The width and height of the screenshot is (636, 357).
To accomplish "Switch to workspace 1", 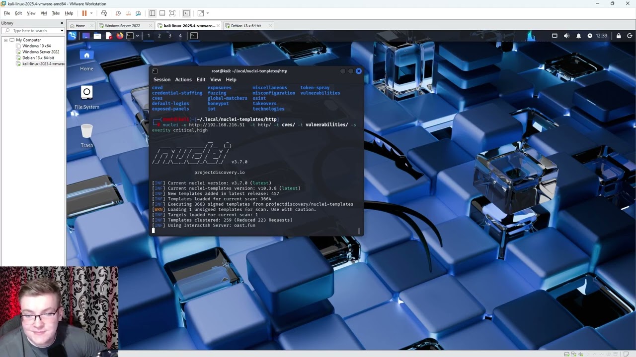I will [149, 36].
